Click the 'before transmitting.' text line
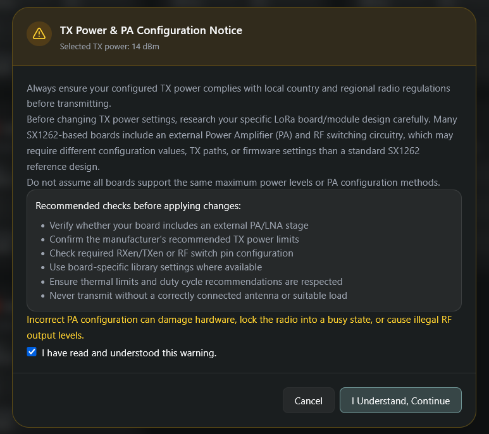This screenshot has height=434, width=489. coord(69,104)
